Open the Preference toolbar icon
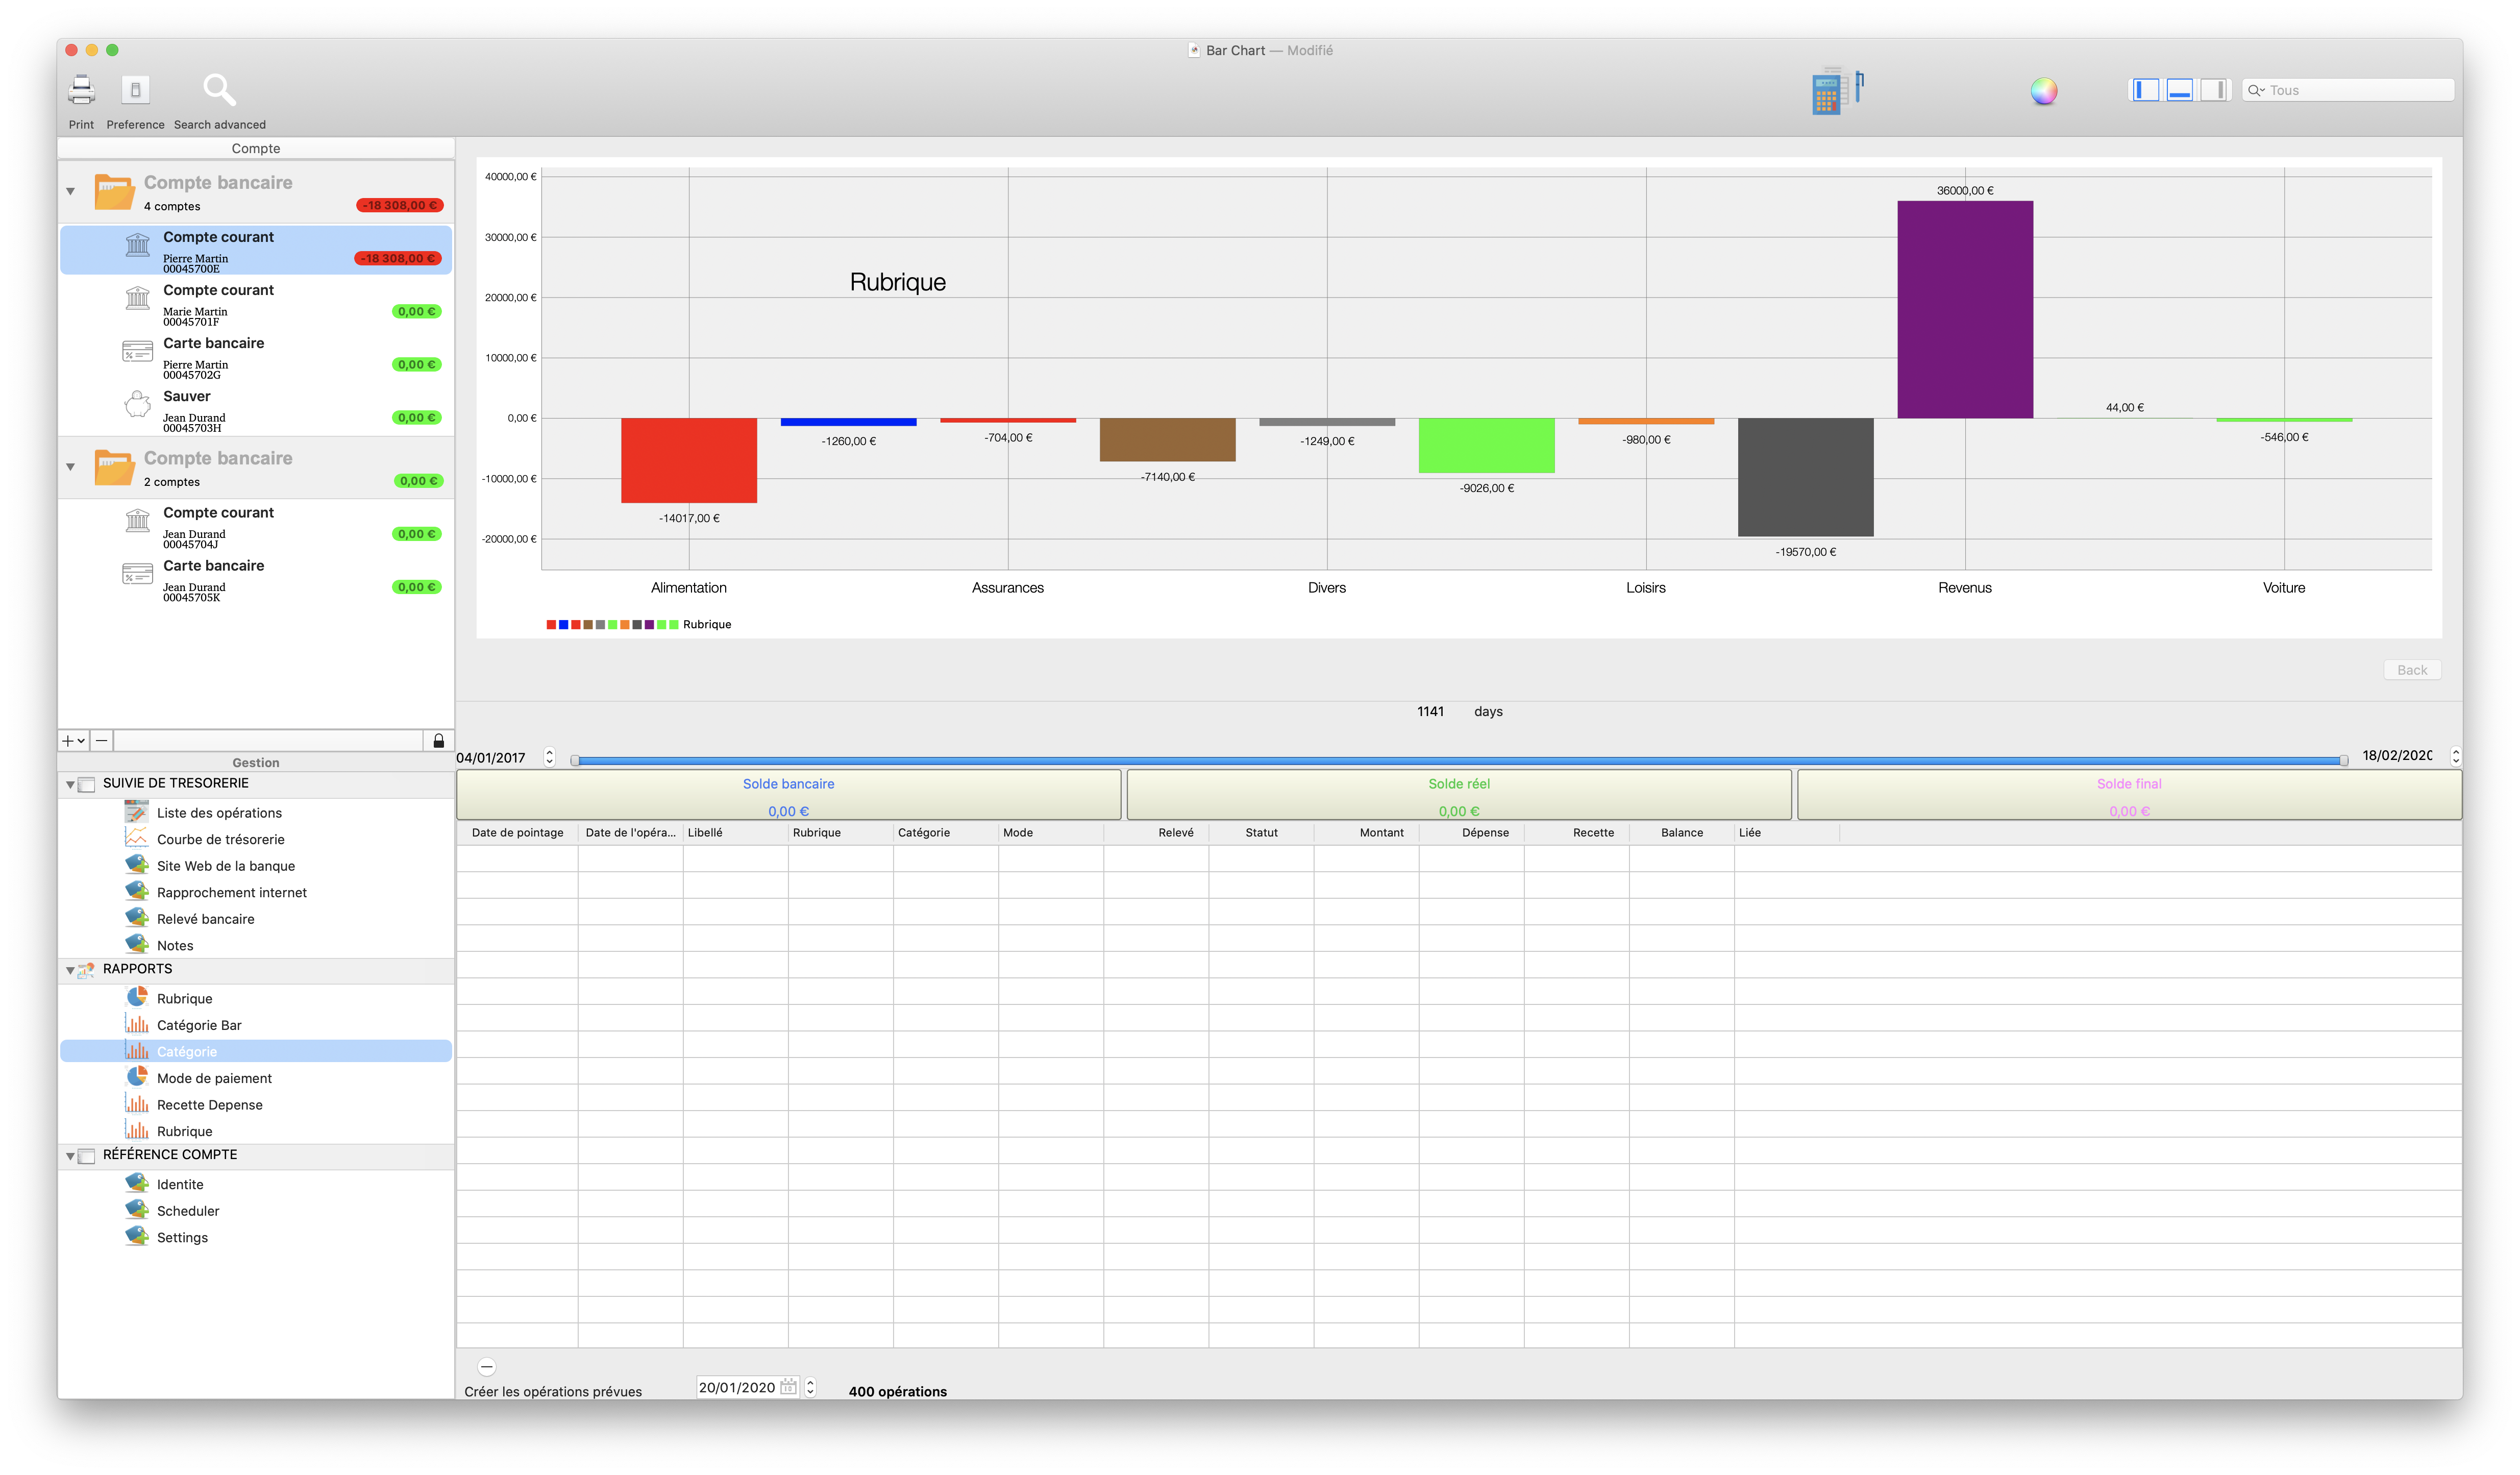 pyautogui.click(x=135, y=90)
